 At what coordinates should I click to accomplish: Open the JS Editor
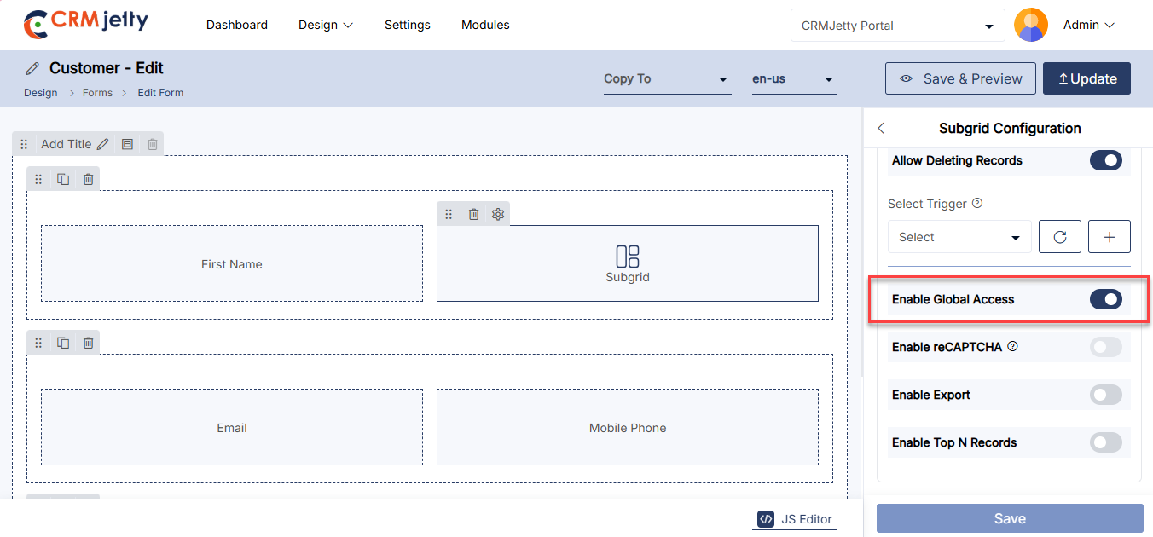[x=795, y=519]
